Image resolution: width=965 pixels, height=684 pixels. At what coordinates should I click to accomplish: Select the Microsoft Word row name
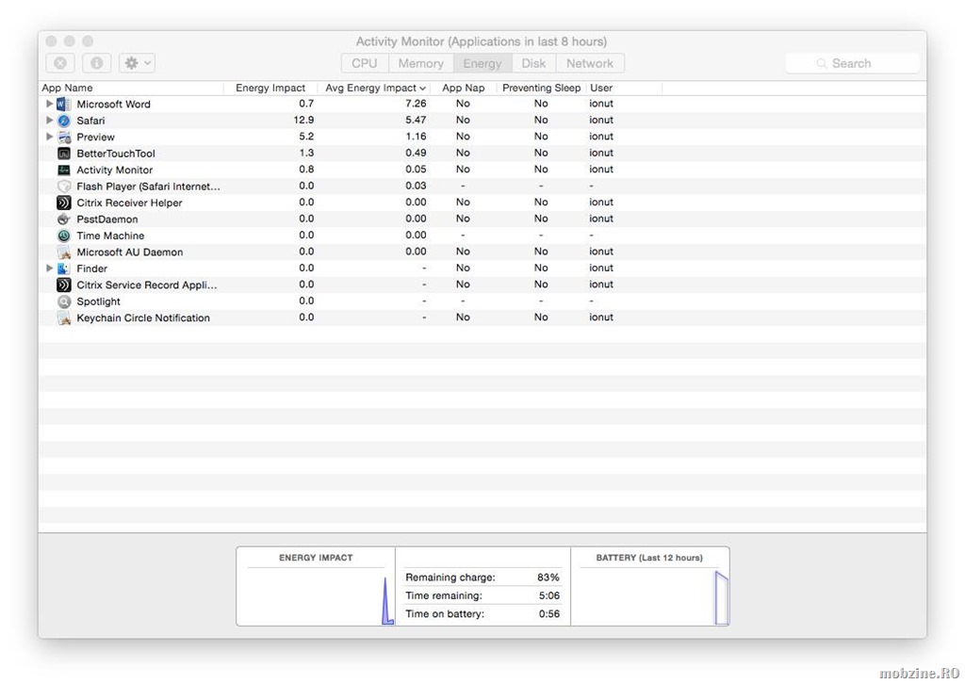113,104
